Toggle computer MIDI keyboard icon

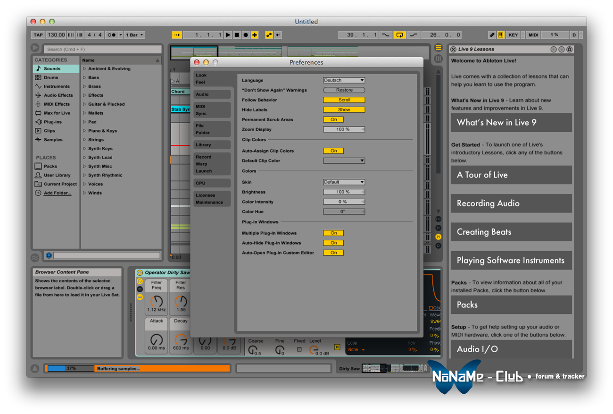tap(501, 35)
